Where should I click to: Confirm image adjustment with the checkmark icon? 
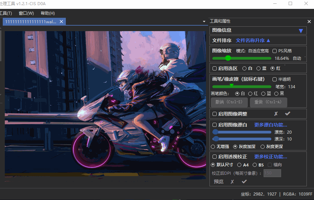click(288, 114)
